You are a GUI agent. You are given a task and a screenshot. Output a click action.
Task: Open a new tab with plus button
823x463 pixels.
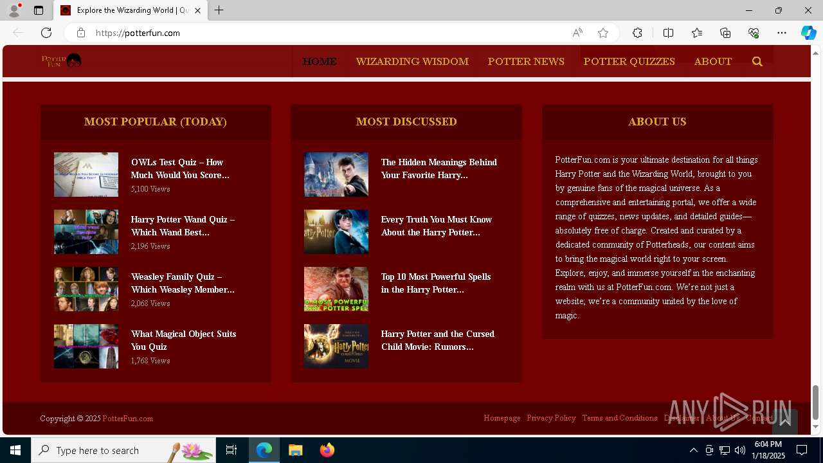219,10
